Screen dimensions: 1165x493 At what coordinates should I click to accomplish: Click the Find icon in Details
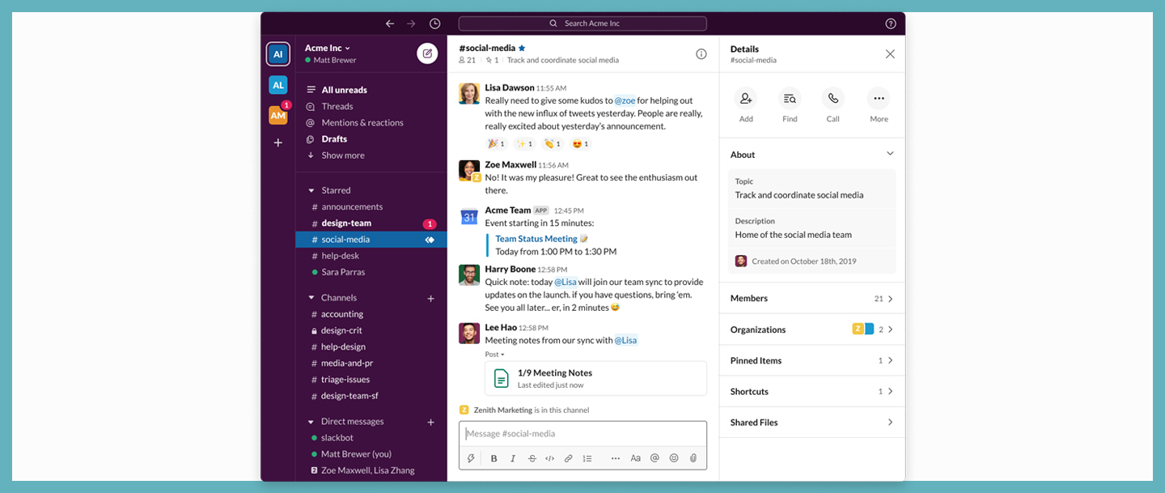point(790,99)
